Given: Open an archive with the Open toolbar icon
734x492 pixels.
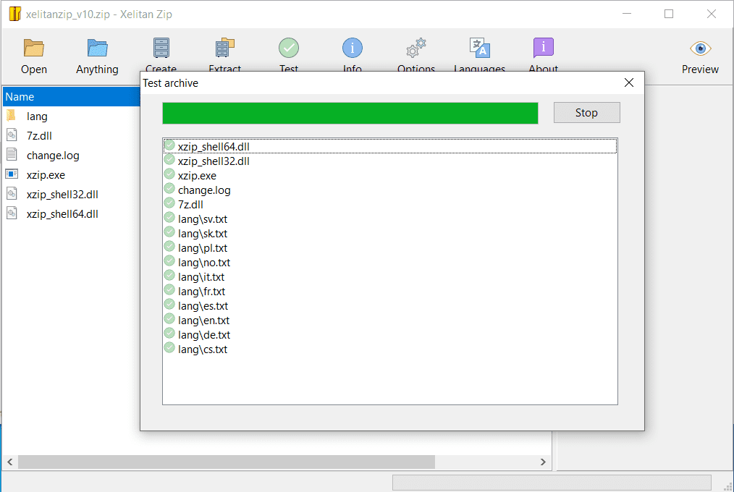Looking at the screenshot, I should [x=34, y=48].
